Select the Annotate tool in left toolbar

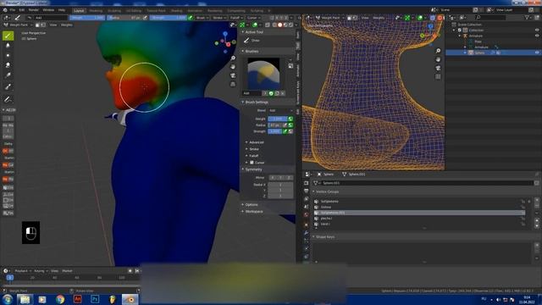tap(8, 99)
